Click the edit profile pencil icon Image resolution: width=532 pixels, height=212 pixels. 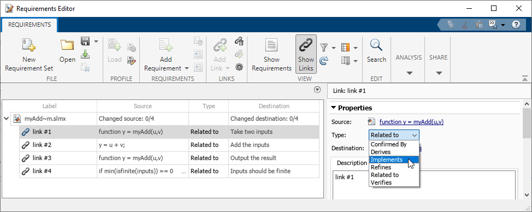pyautogui.click(x=132, y=61)
